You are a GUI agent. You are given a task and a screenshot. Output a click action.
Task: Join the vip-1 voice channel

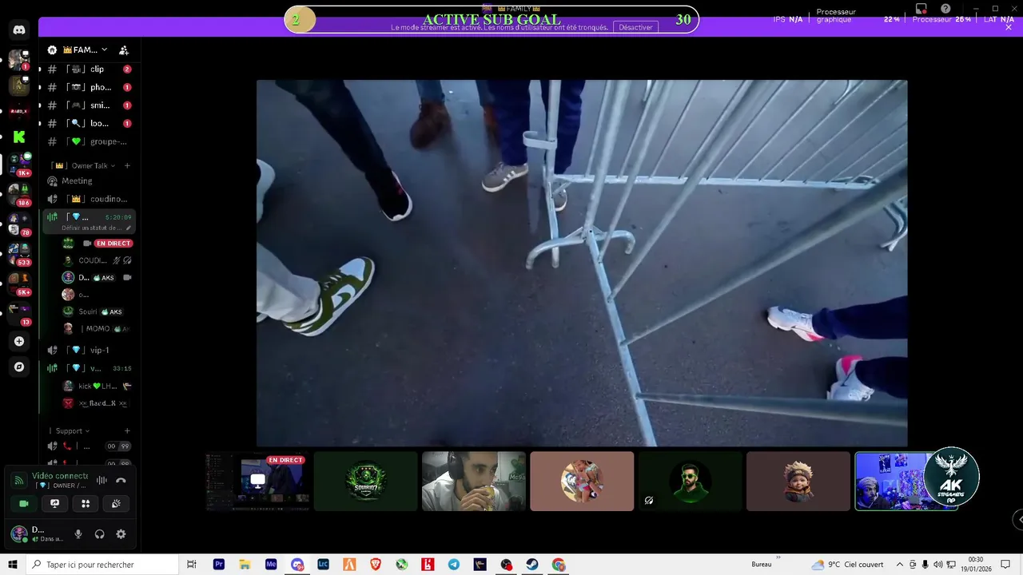[x=89, y=350]
